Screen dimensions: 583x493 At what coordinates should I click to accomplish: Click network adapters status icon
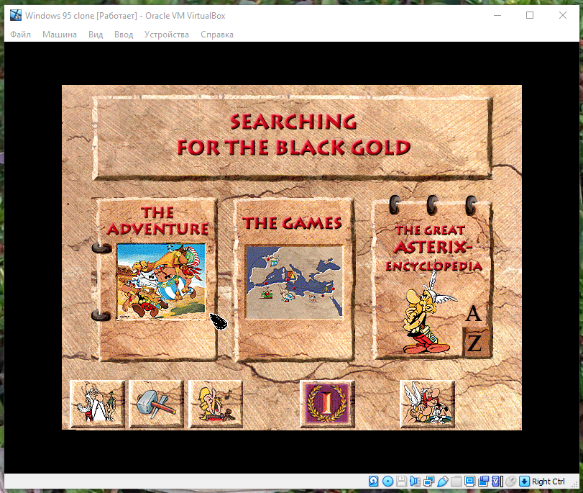coord(428,481)
